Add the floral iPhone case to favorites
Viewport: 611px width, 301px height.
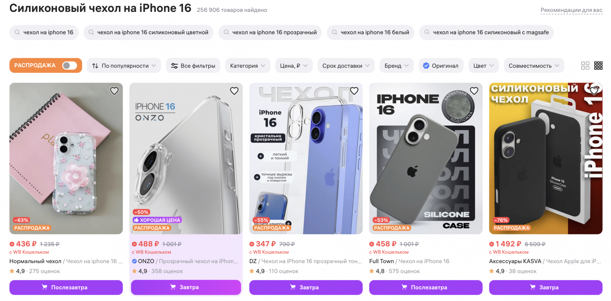[x=114, y=91]
